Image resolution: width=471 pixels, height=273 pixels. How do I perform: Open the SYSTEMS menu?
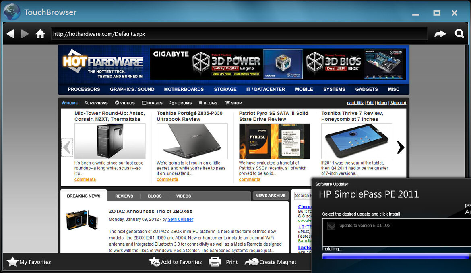point(334,89)
